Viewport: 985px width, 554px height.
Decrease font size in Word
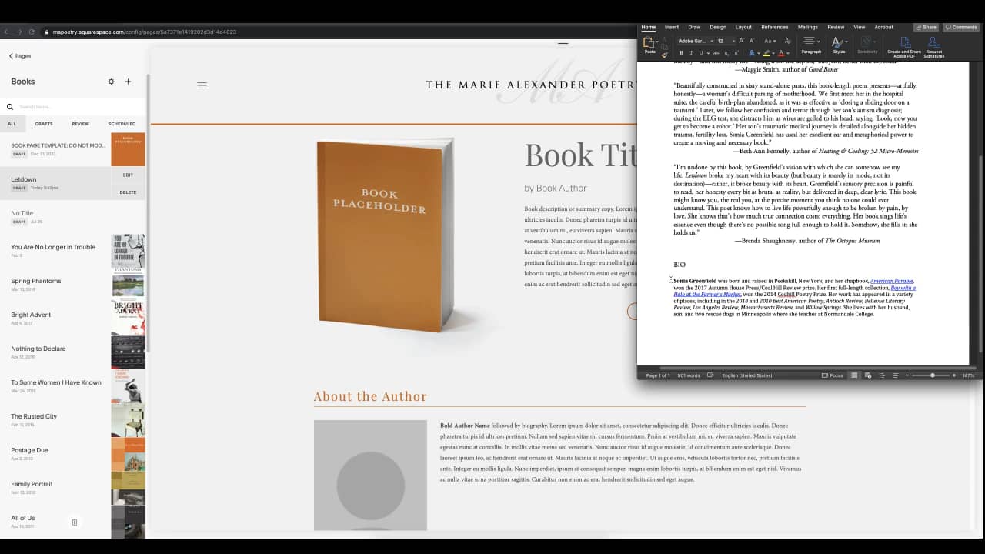point(751,41)
